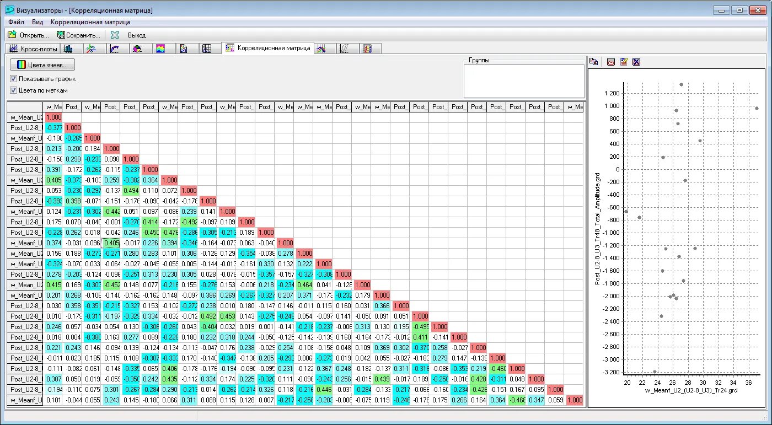Select the cell with value 0.435

(x=168, y=379)
